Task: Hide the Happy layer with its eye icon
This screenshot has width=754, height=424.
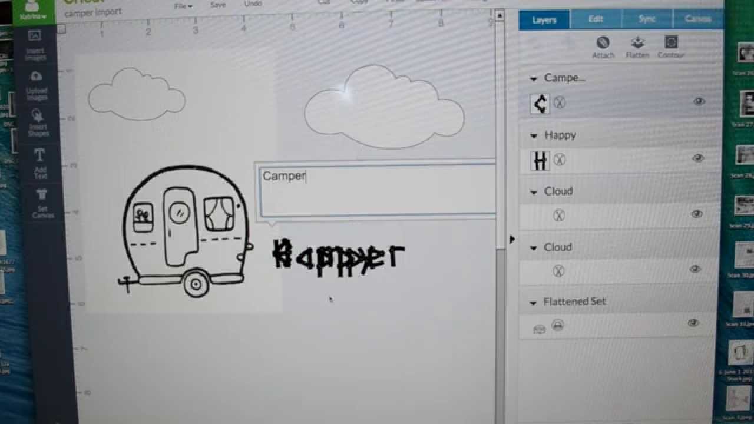Action: pyautogui.click(x=698, y=158)
